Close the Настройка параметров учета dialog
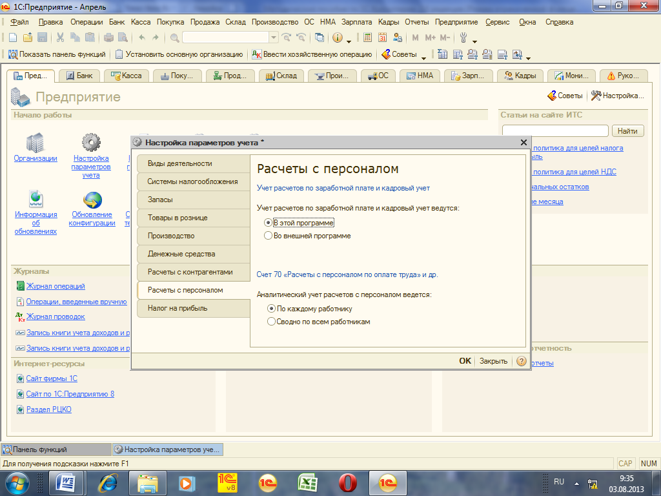Image resolution: width=661 pixels, height=496 pixels. [x=524, y=143]
